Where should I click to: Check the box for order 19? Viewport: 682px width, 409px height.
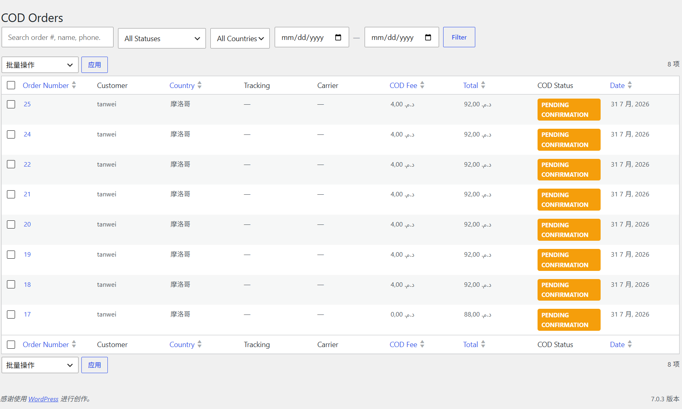pyautogui.click(x=11, y=255)
